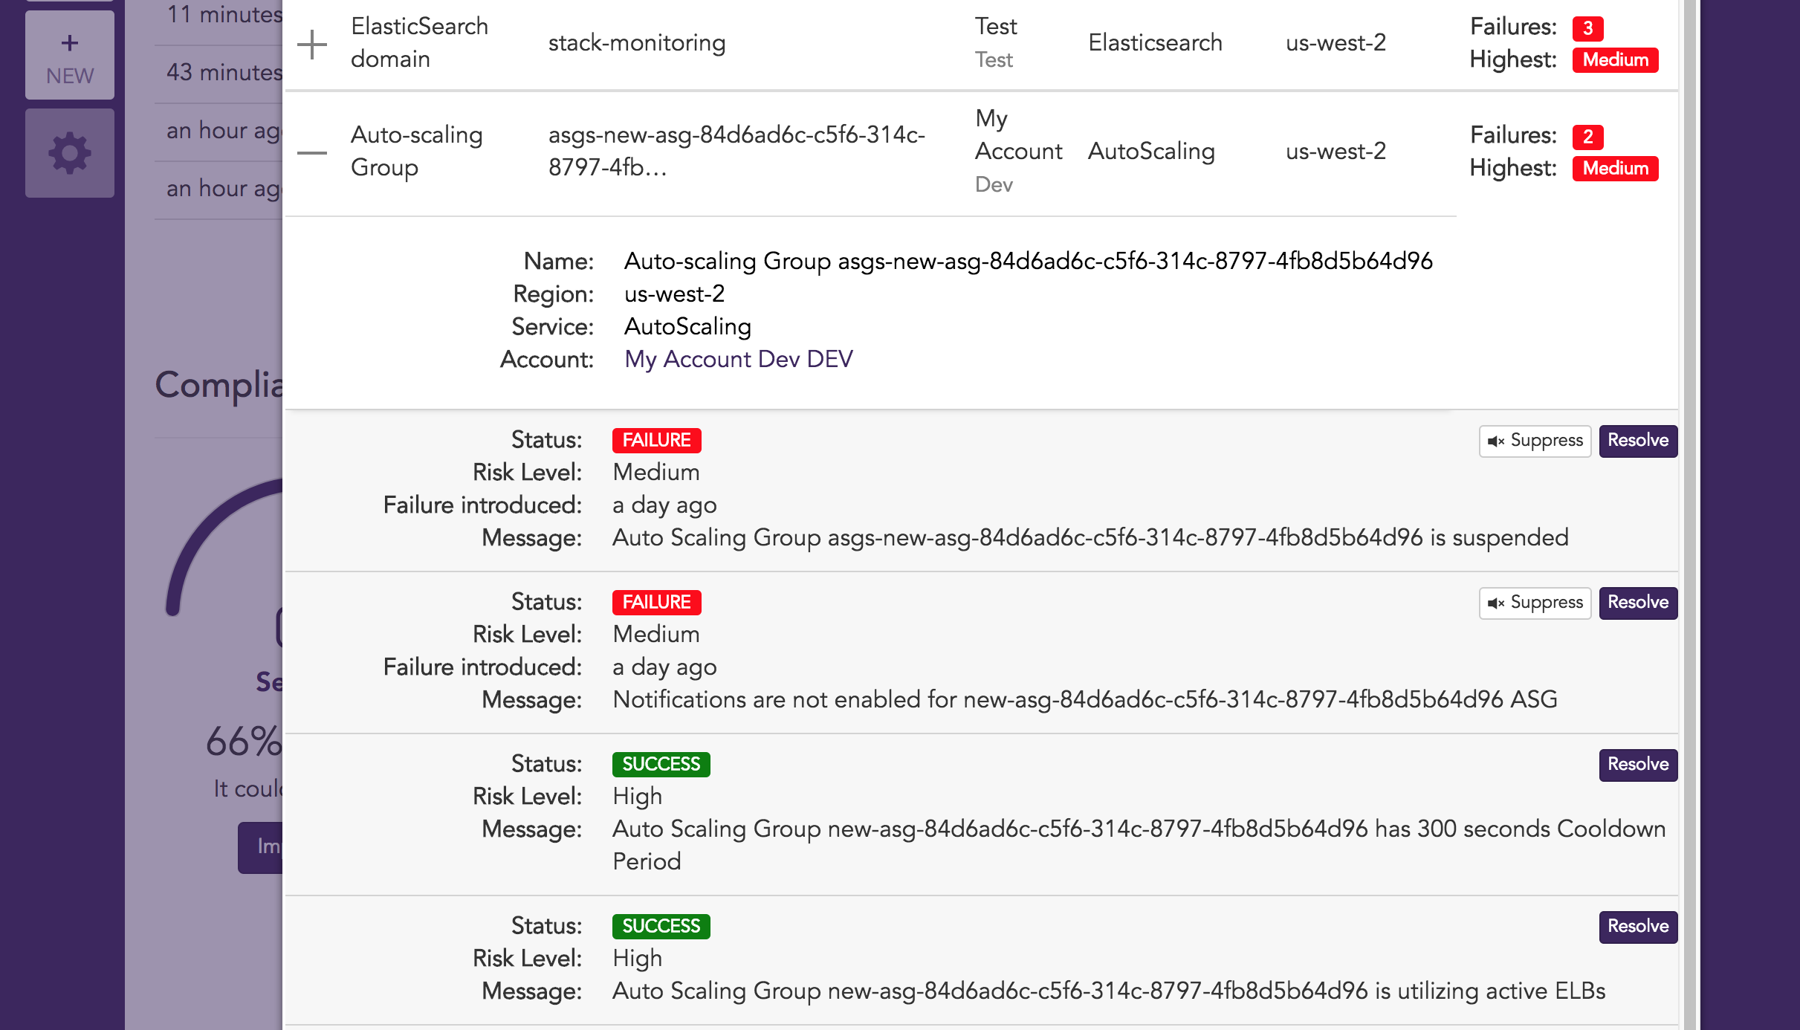This screenshot has height=1030, width=1800.
Task: Click Medium badge on ElasticSearch row
Action: pos(1615,60)
